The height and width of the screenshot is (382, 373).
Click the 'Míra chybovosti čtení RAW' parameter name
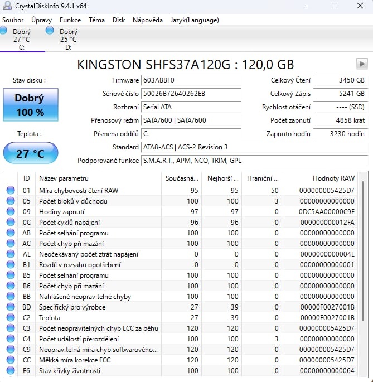[x=79, y=191]
